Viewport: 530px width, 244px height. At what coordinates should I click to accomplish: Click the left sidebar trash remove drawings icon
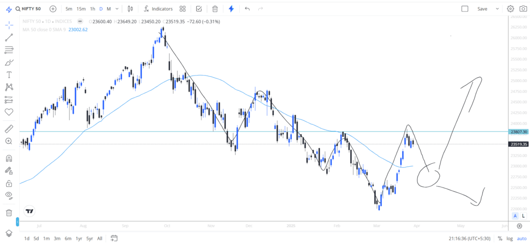coord(9,212)
